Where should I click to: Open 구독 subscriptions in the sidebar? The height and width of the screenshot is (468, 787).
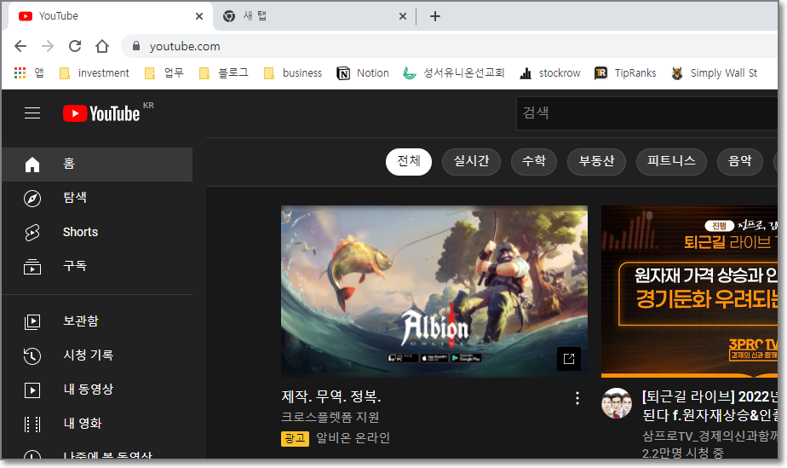(97, 266)
